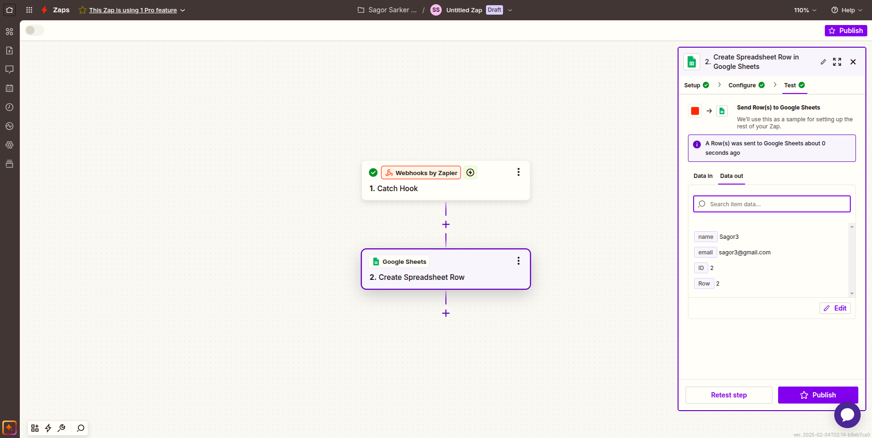
Task: Open the three-dot menu on Create Spreadsheet Row step
Action: click(519, 261)
